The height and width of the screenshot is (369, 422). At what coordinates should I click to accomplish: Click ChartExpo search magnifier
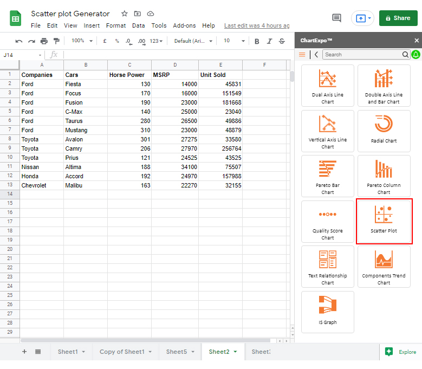[405, 55]
